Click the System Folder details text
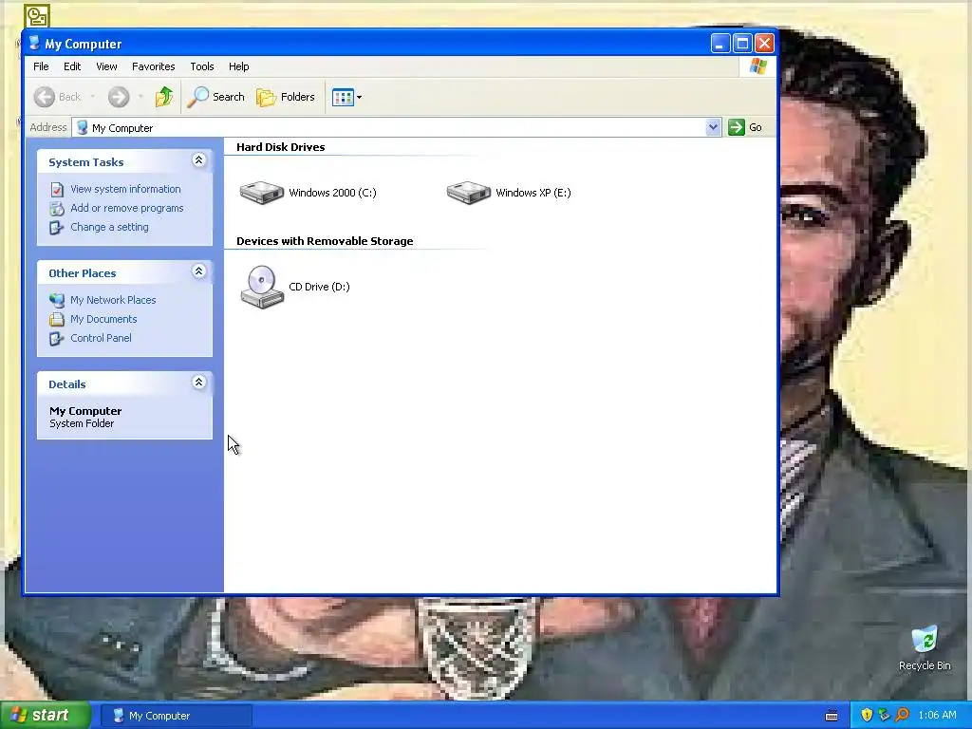This screenshot has width=972, height=729. tap(82, 424)
